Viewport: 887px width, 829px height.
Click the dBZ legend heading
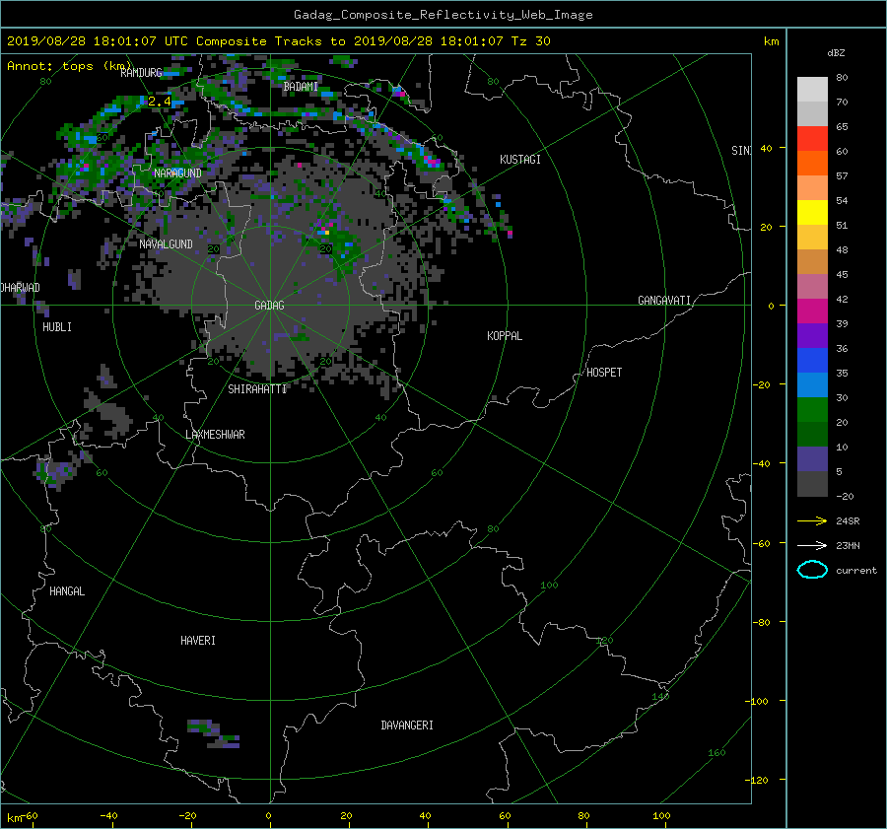pos(836,53)
